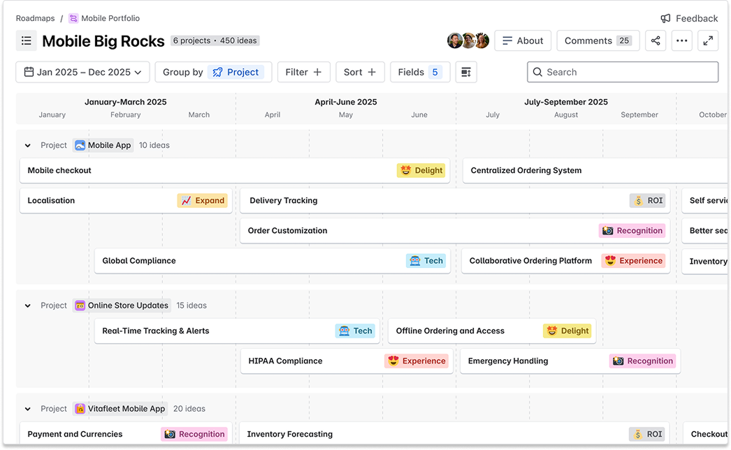Click the Vitafleet Mobile App project icon
731x450 pixels.
click(79, 409)
